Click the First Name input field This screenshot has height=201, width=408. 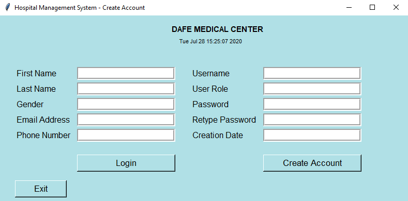pyautogui.click(x=126, y=73)
